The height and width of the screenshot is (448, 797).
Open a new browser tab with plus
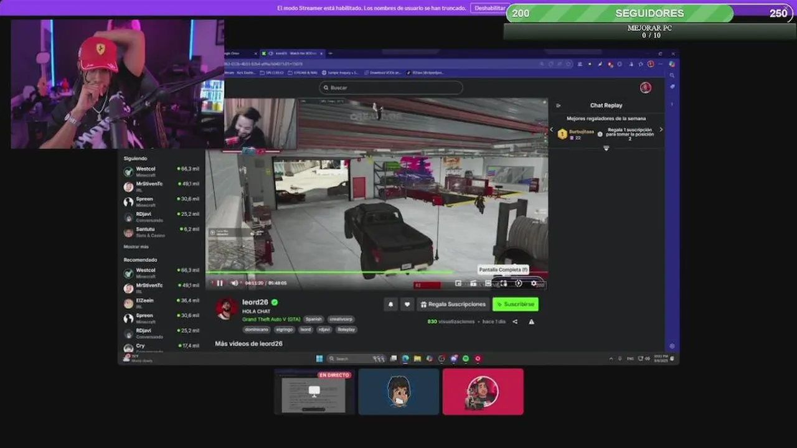330,54
